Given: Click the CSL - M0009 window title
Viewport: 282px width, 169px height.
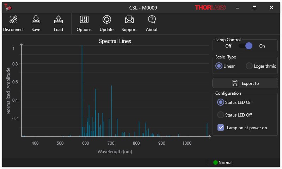Looking at the screenshot, I should [x=143, y=8].
